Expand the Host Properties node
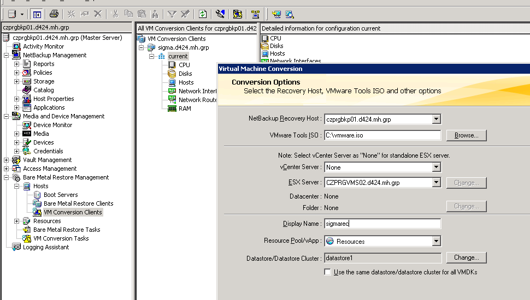The image size is (530, 300). [16, 99]
